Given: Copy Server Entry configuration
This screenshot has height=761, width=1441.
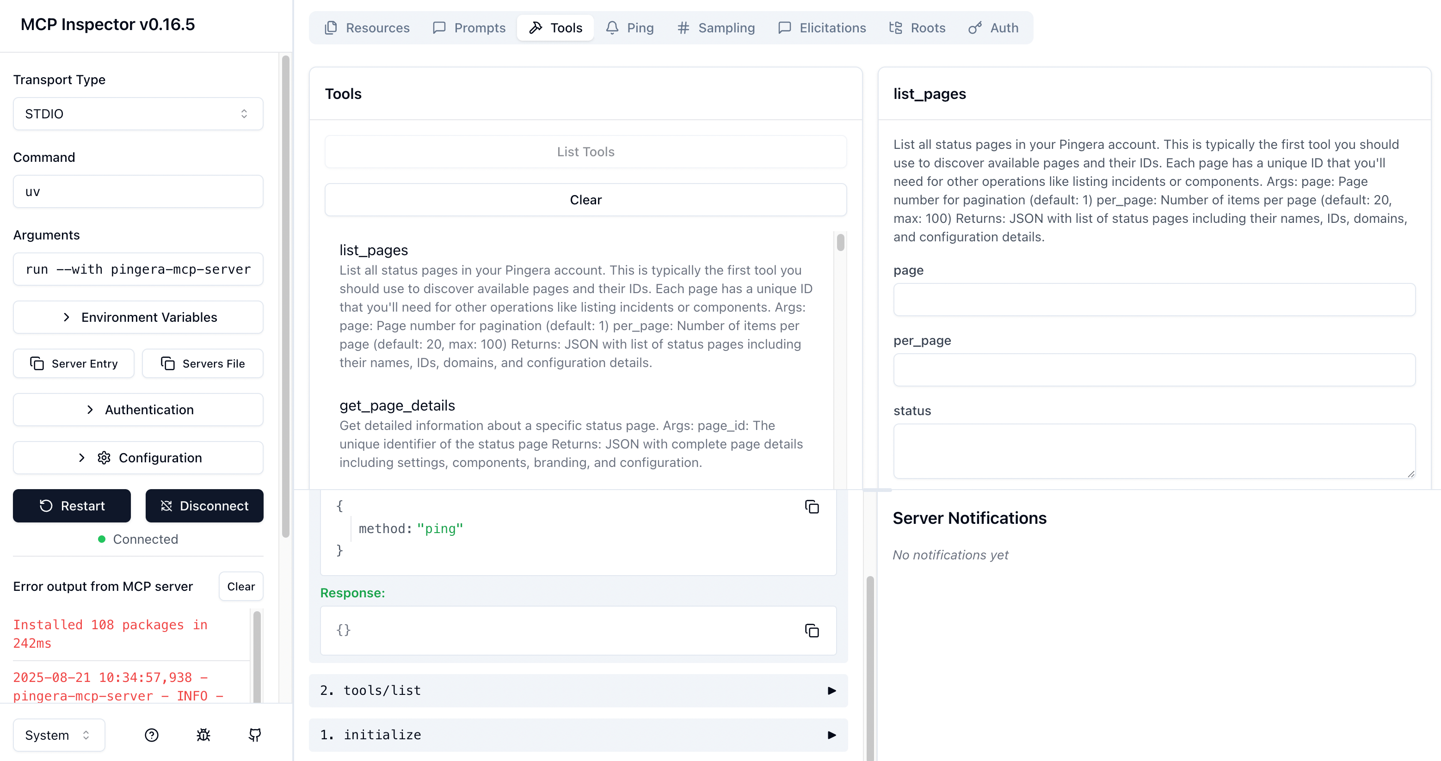Looking at the screenshot, I should click(x=74, y=363).
